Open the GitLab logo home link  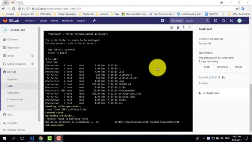11,21
